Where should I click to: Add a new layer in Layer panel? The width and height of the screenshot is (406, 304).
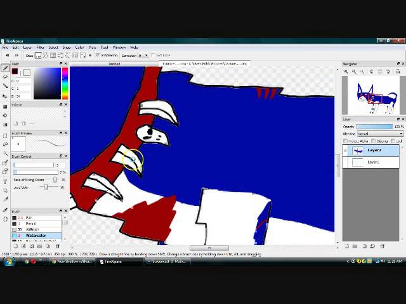click(x=347, y=246)
